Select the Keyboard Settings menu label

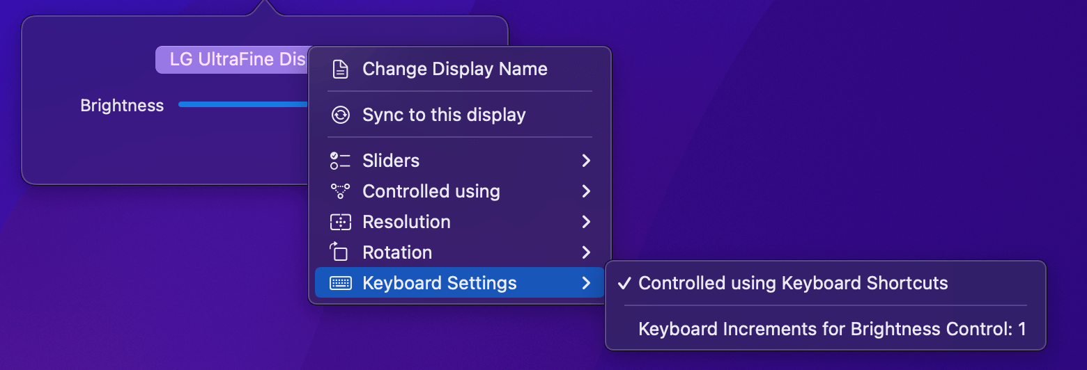point(440,283)
